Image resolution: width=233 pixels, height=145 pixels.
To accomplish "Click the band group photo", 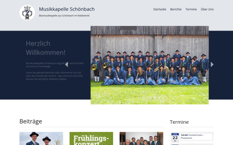I will point(150,65).
